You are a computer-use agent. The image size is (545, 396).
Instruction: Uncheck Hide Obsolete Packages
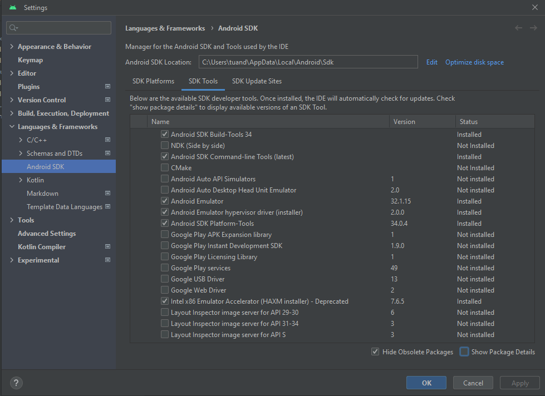(x=375, y=352)
